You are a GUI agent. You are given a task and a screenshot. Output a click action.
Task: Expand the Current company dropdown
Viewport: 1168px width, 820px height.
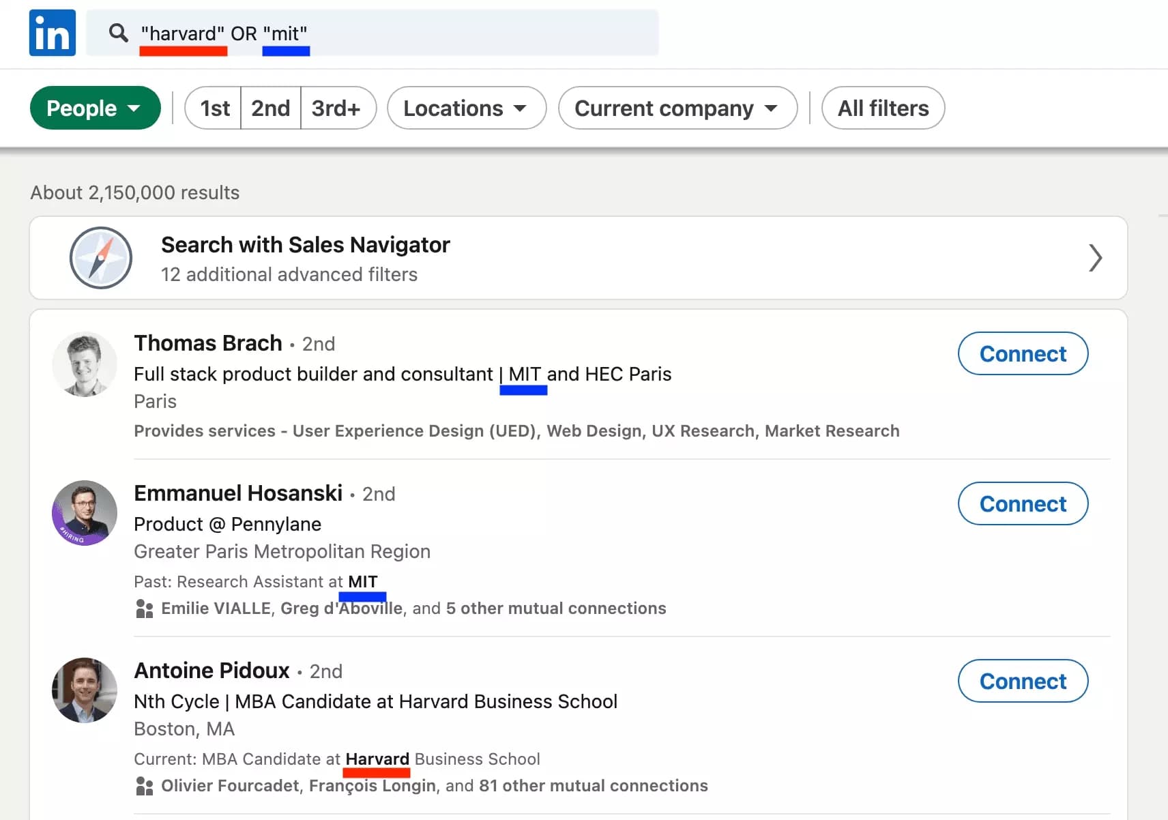pyautogui.click(x=677, y=108)
